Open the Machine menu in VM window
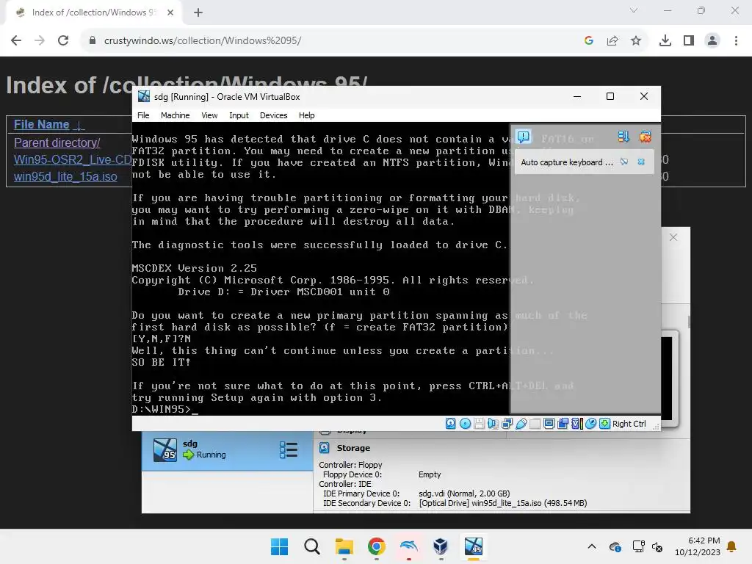This screenshot has width=752, height=564. (x=175, y=115)
